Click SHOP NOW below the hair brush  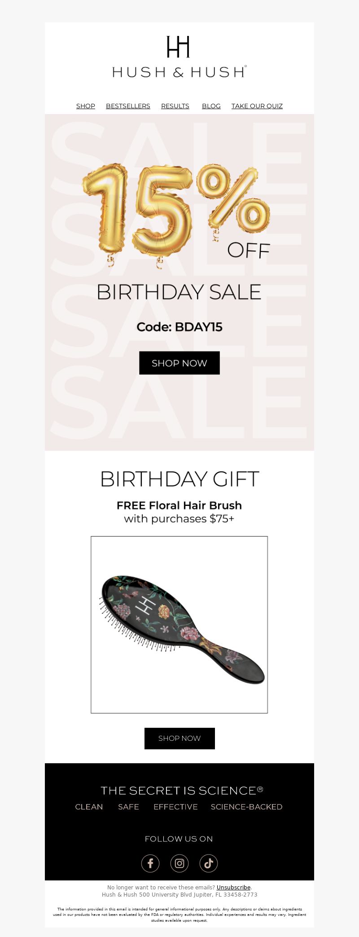tap(179, 738)
